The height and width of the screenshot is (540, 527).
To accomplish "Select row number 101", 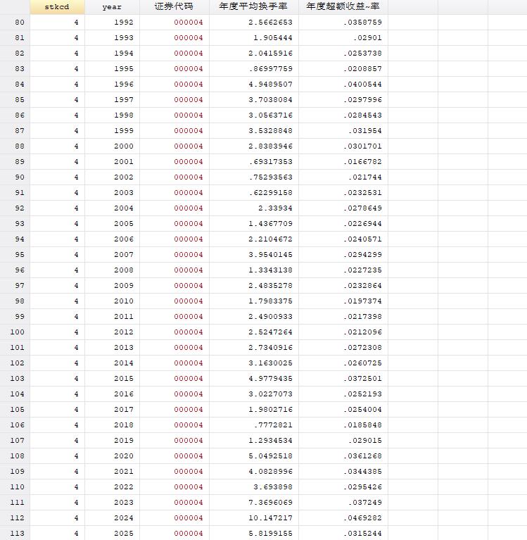I will click(15, 348).
